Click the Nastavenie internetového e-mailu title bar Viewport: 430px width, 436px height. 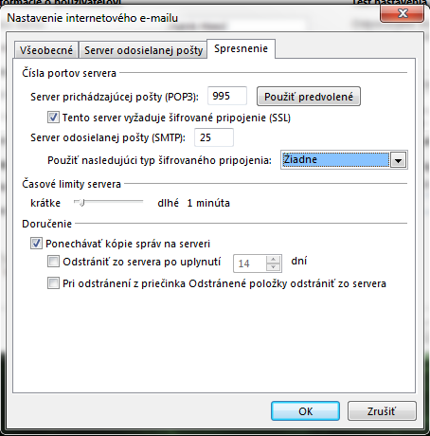coord(189,18)
